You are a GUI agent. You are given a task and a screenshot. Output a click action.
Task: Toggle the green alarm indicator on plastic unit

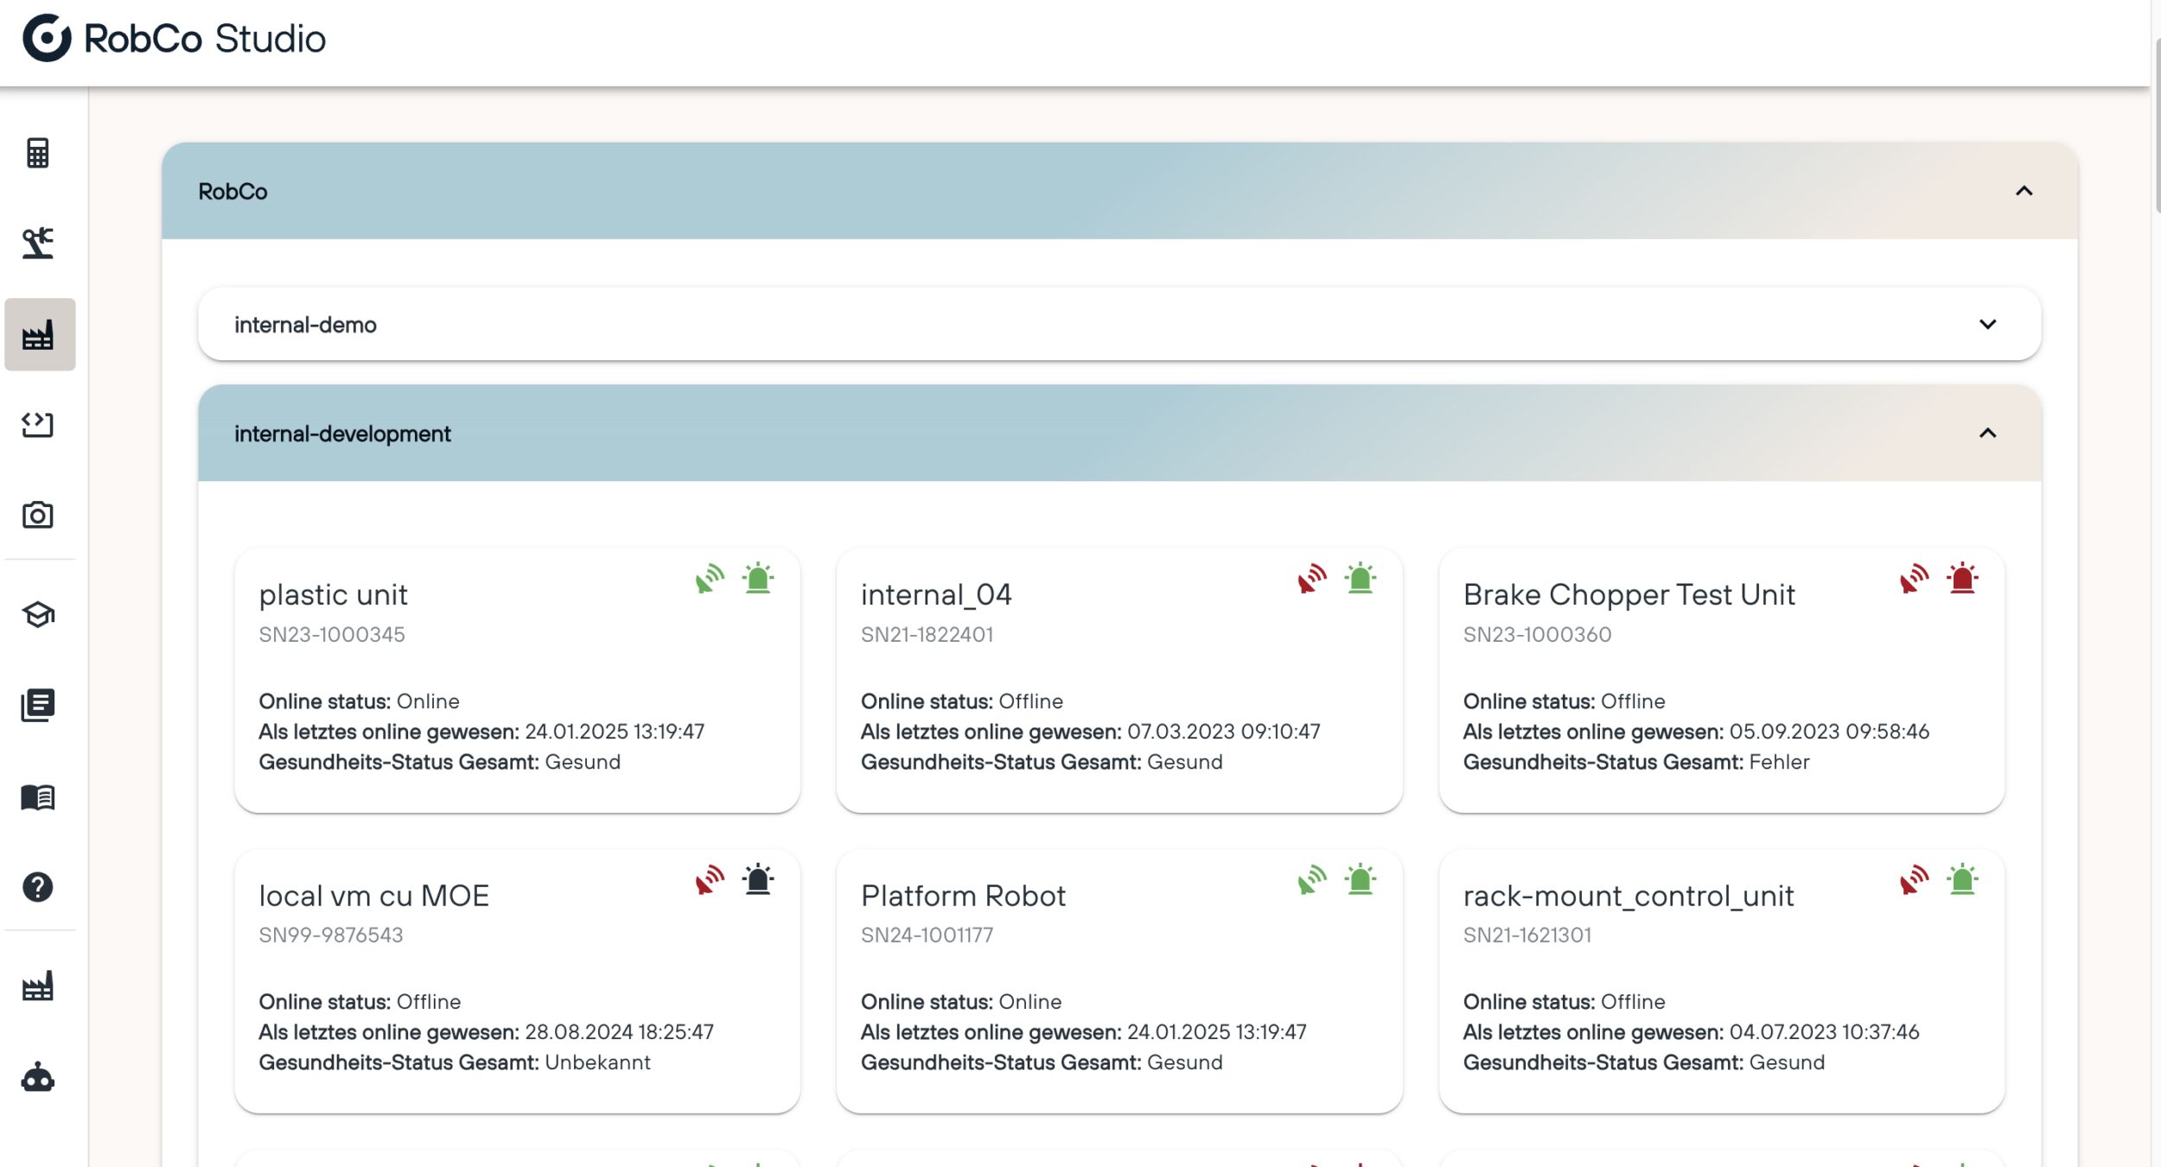point(758,579)
